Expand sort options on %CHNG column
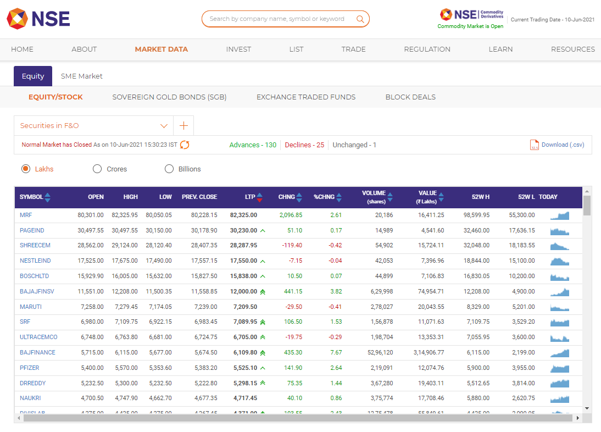Image resolution: width=601 pixels, height=432 pixels. point(339,197)
